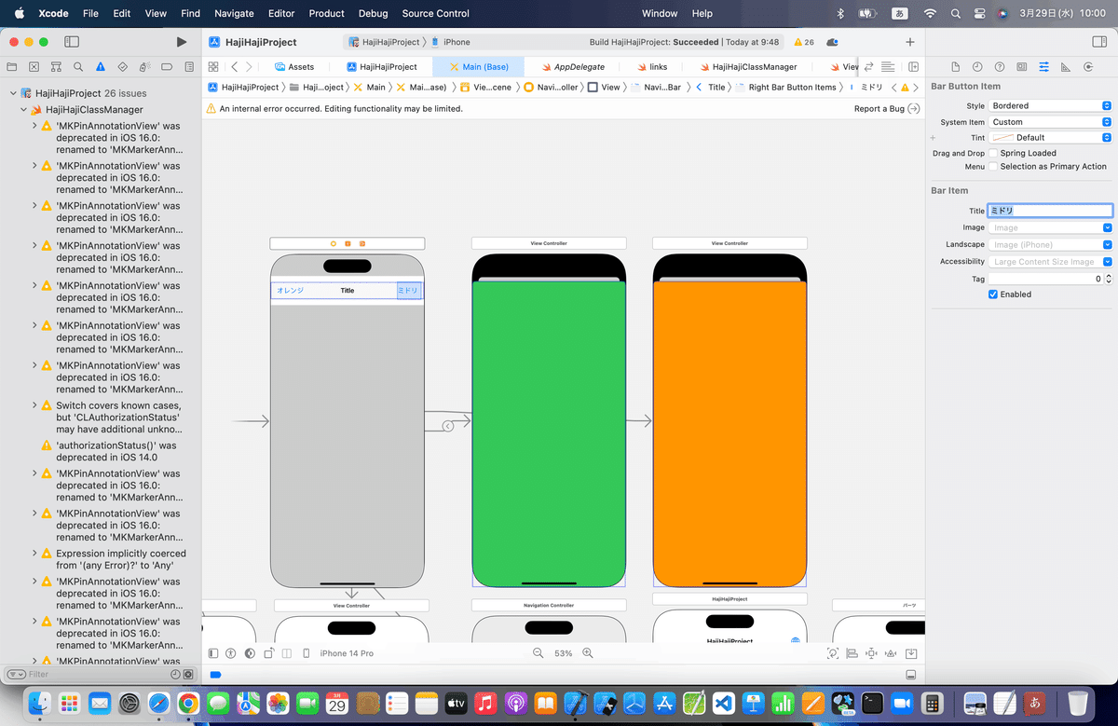Toggle the Spring Loaded checkbox
The image size is (1118, 726).
[993, 153]
